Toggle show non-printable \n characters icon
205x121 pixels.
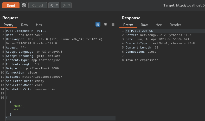pyautogui.click(x=106, y=25)
